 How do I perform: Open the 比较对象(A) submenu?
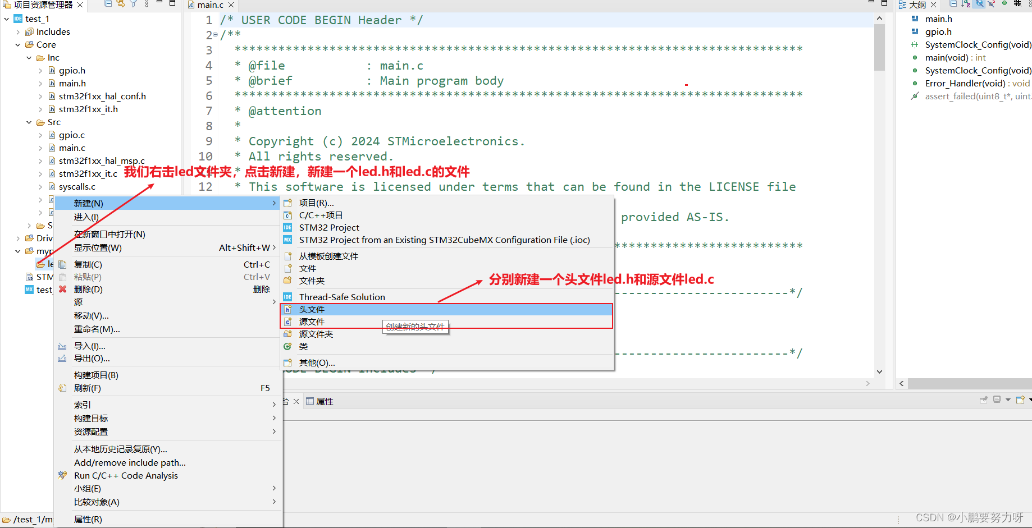pos(167,502)
